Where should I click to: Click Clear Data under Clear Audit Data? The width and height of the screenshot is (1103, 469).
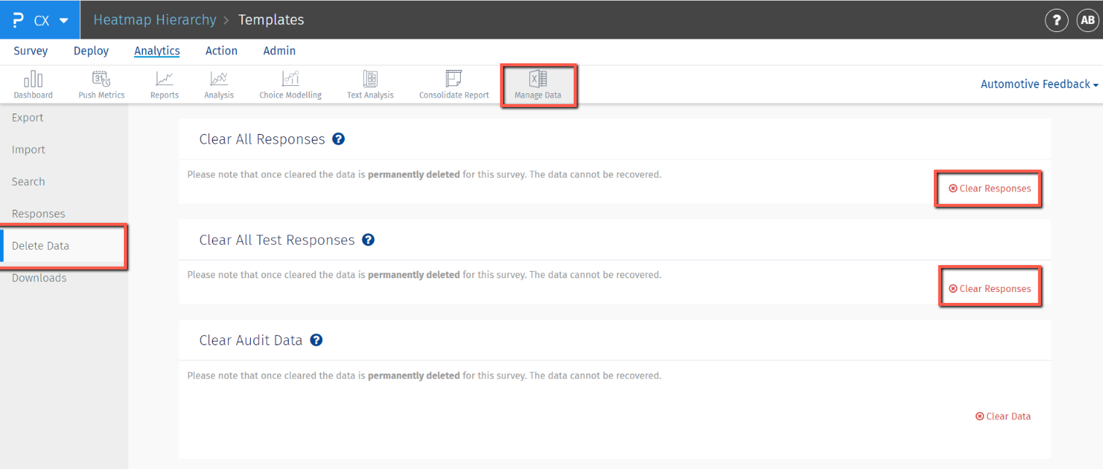point(1003,417)
